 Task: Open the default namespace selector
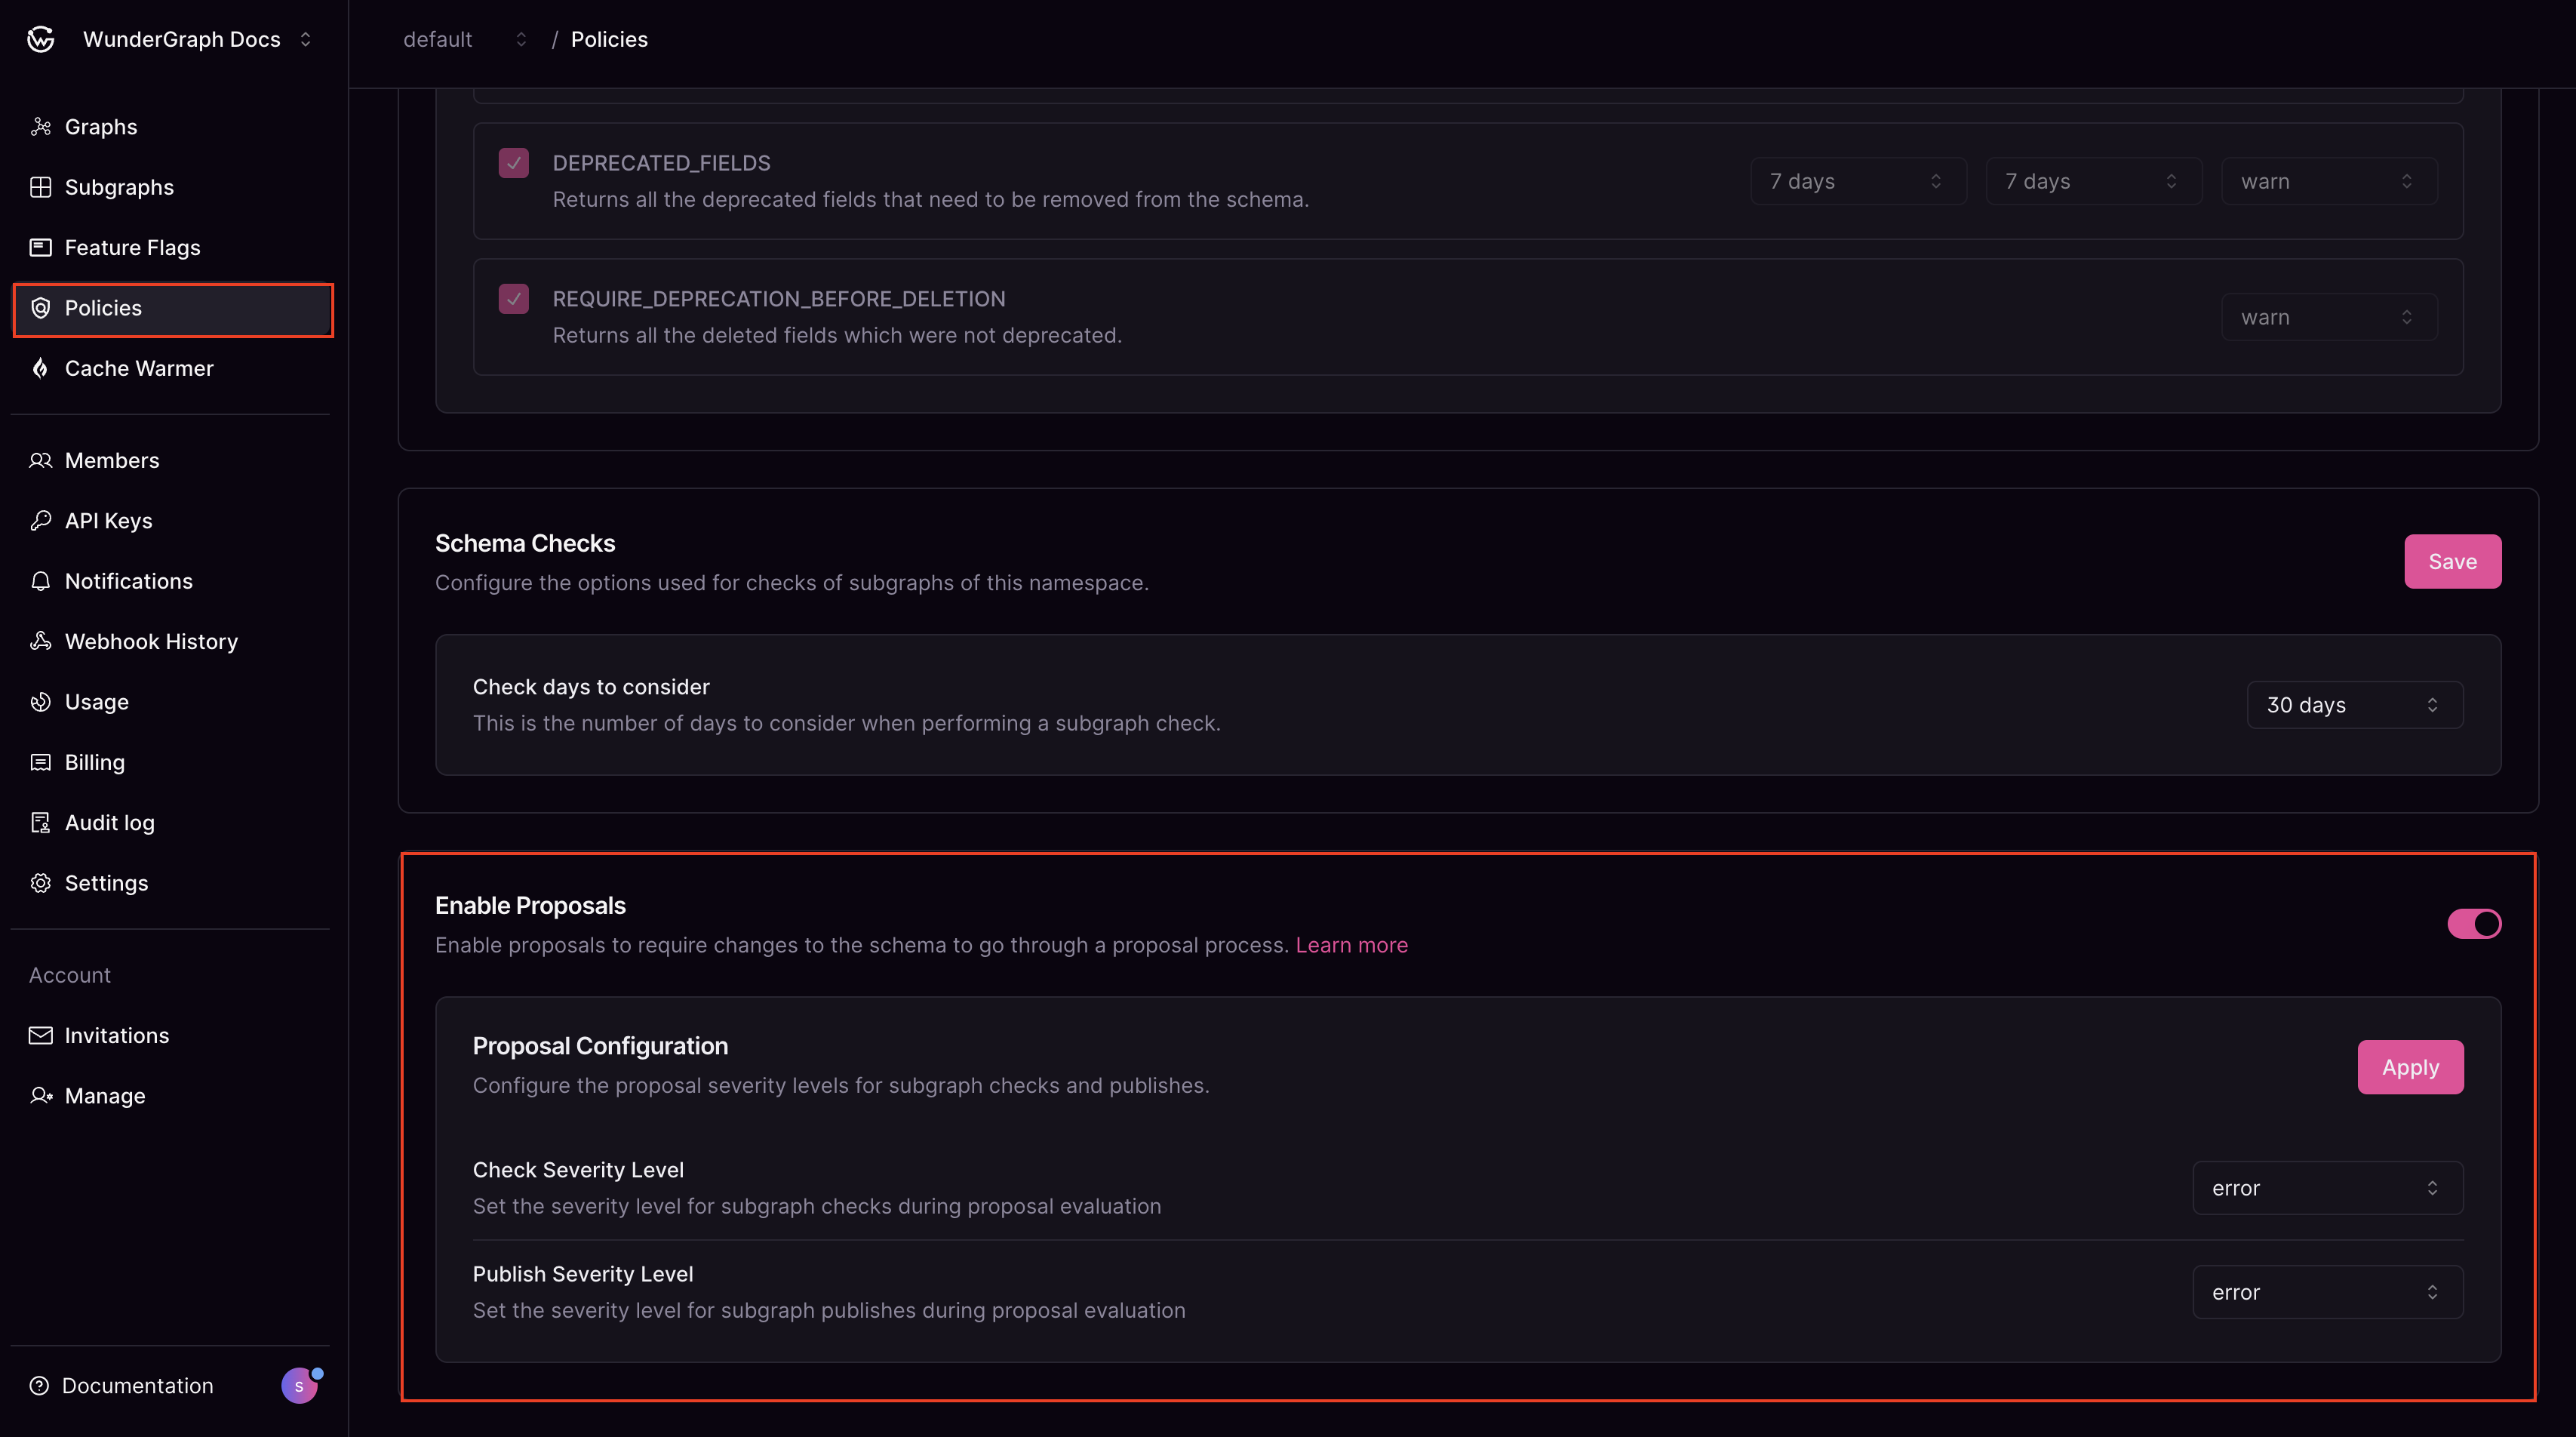coord(464,39)
